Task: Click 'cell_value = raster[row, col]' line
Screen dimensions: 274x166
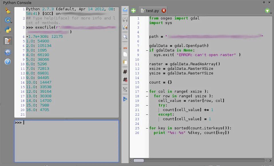Action: (191, 101)
